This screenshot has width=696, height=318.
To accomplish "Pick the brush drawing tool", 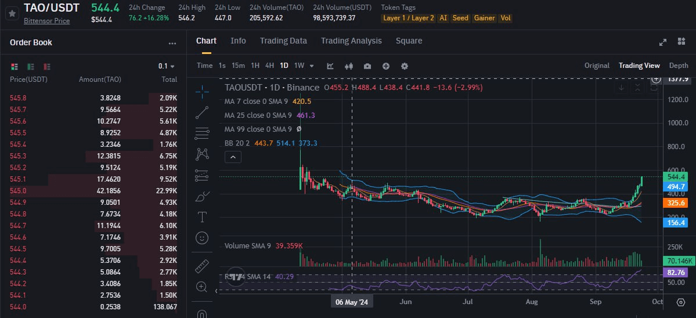I will point(202,196).
